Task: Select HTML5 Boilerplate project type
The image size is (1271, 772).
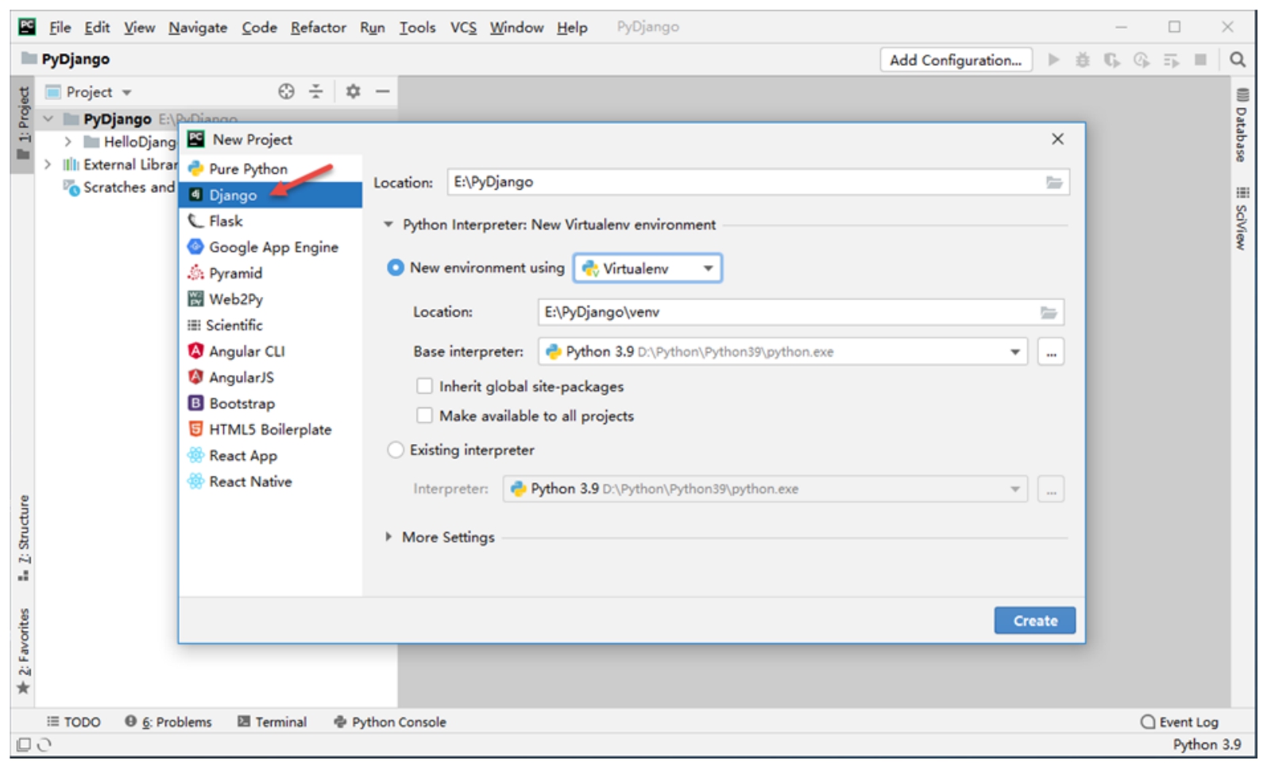Action: pyautogui.click(x=271, y=430)
